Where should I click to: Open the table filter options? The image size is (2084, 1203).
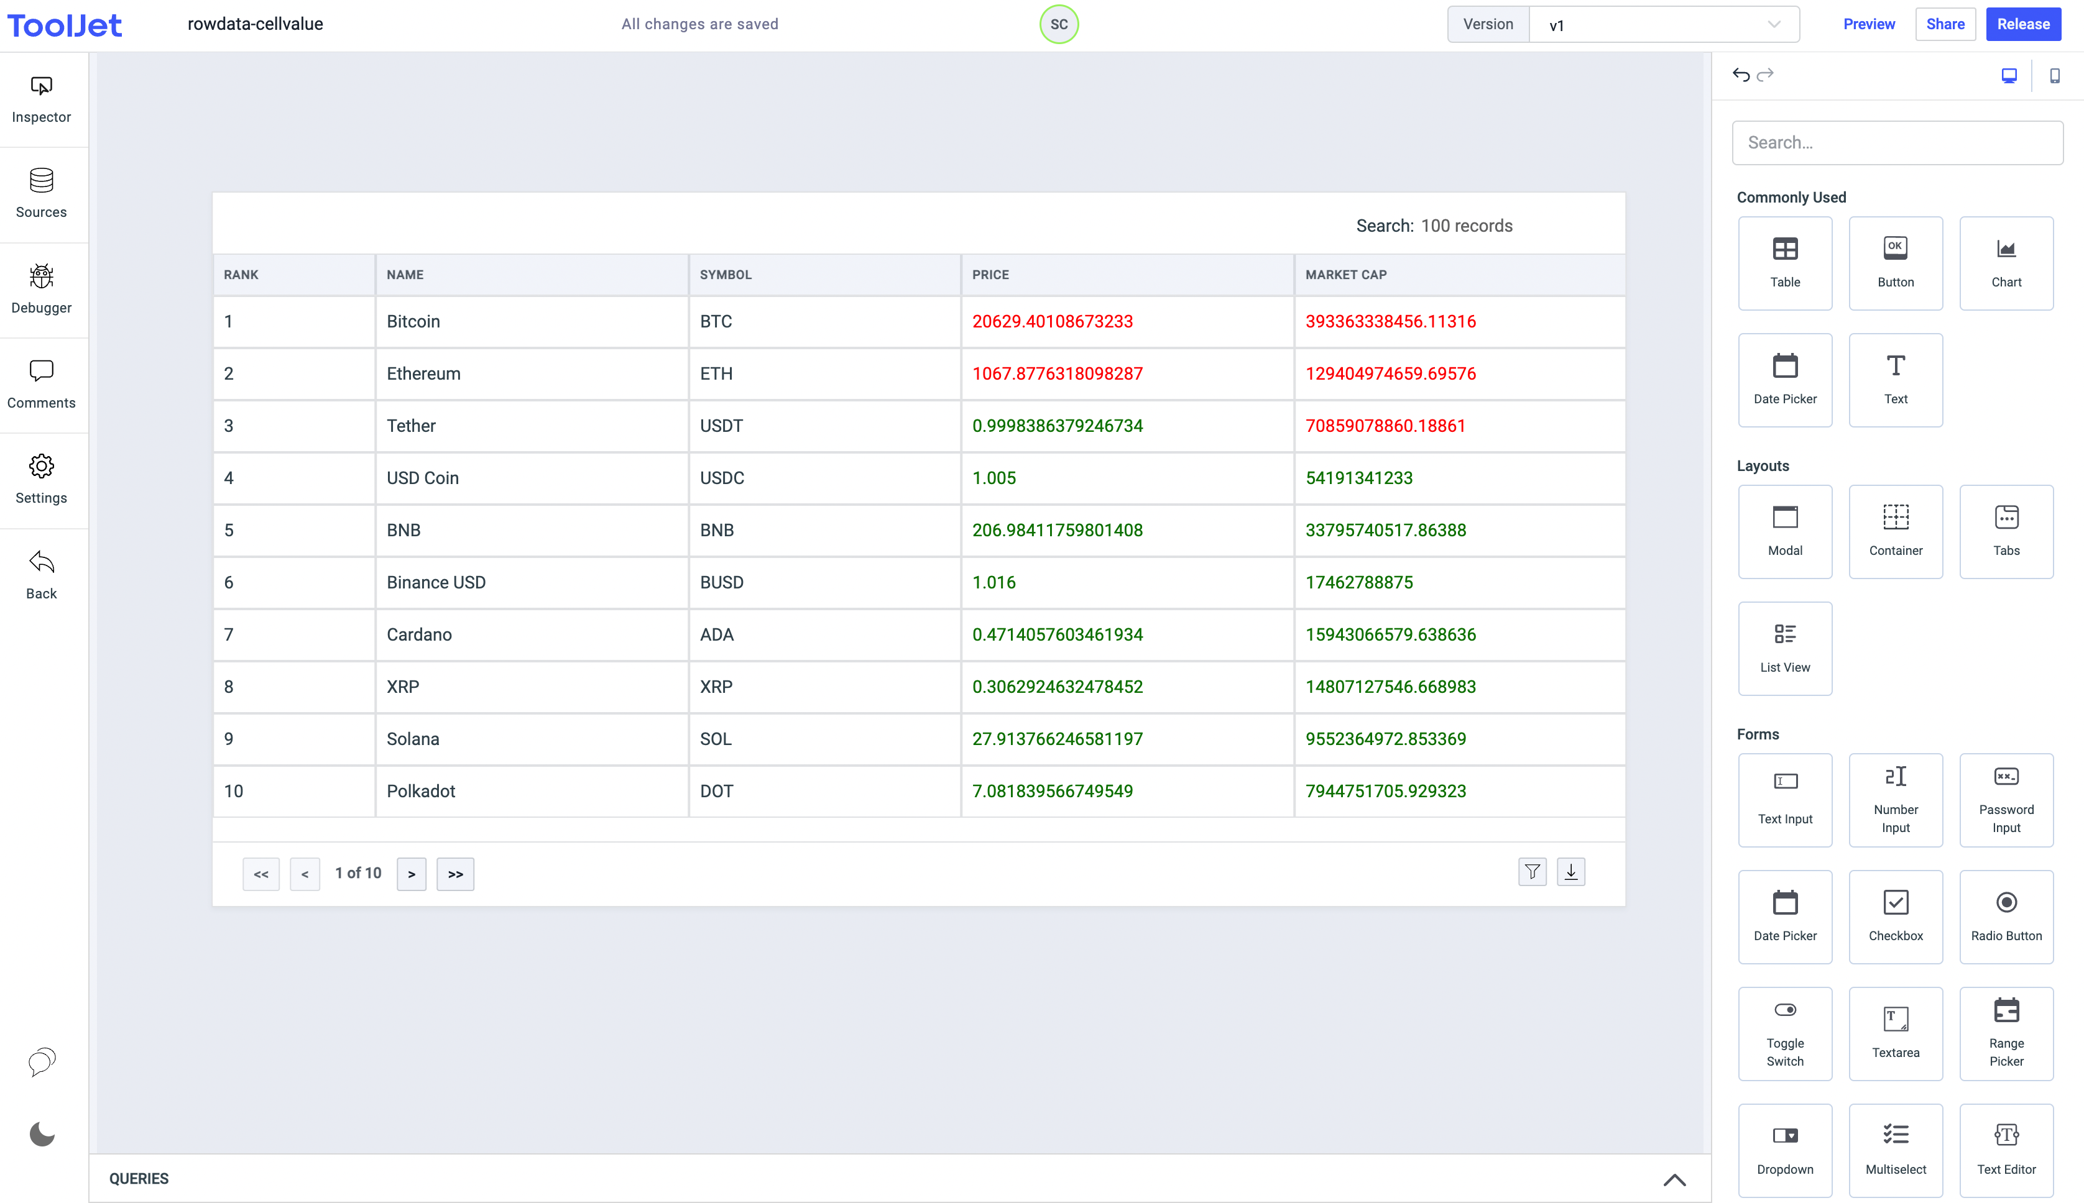[x=1532, y=872]
